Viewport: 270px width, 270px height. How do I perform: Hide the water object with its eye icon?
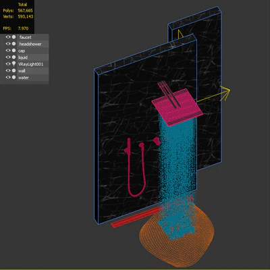pos(8,78)
